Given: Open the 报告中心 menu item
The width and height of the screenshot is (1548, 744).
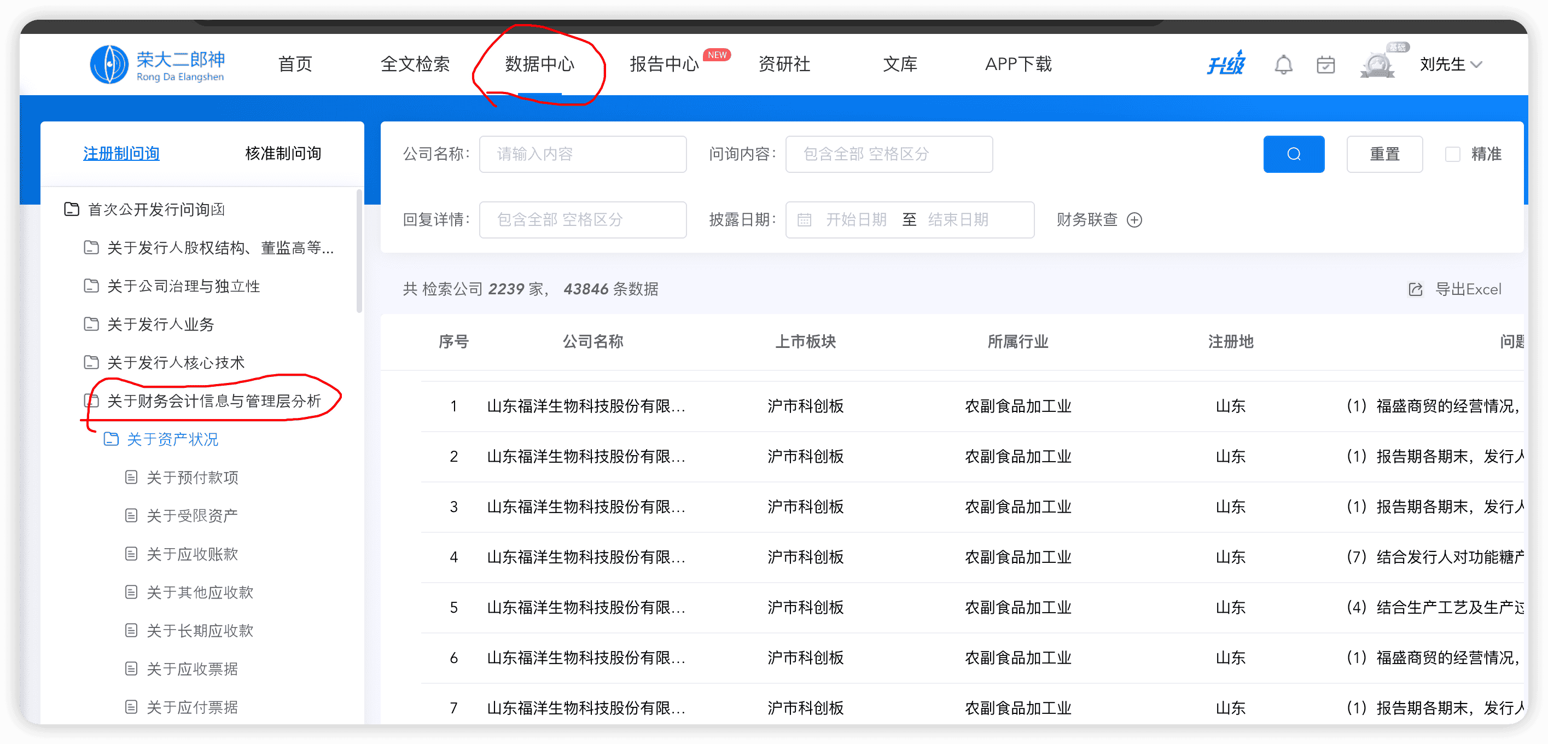Looking at the screenshot, I should 664,65.
